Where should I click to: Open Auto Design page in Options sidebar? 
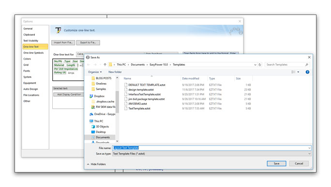click(x=30, y=89)
